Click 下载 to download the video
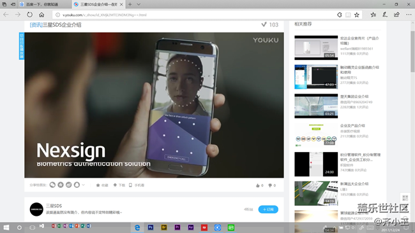The image size is (415, 233). pos(119,185)
